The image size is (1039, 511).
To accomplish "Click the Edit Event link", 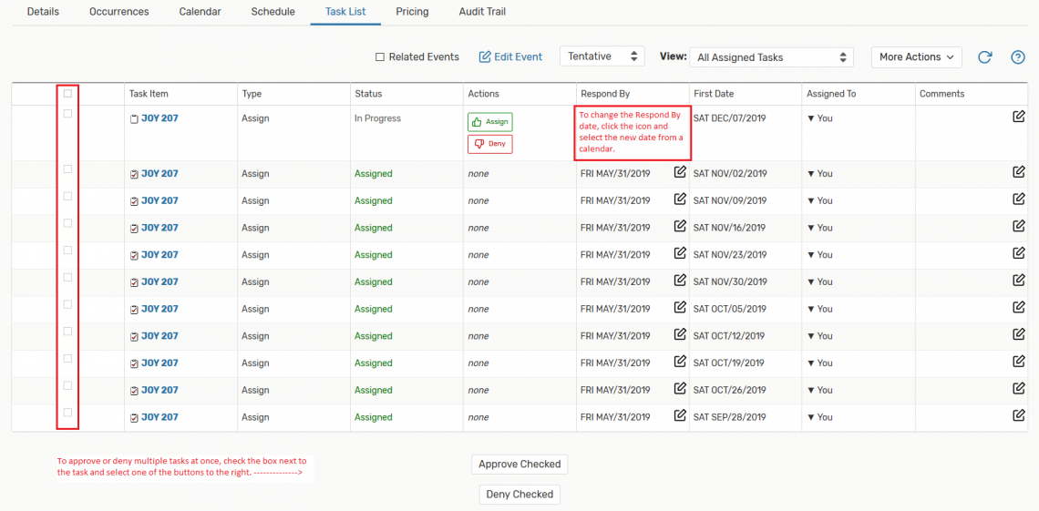I will click(x=510, y=57).
